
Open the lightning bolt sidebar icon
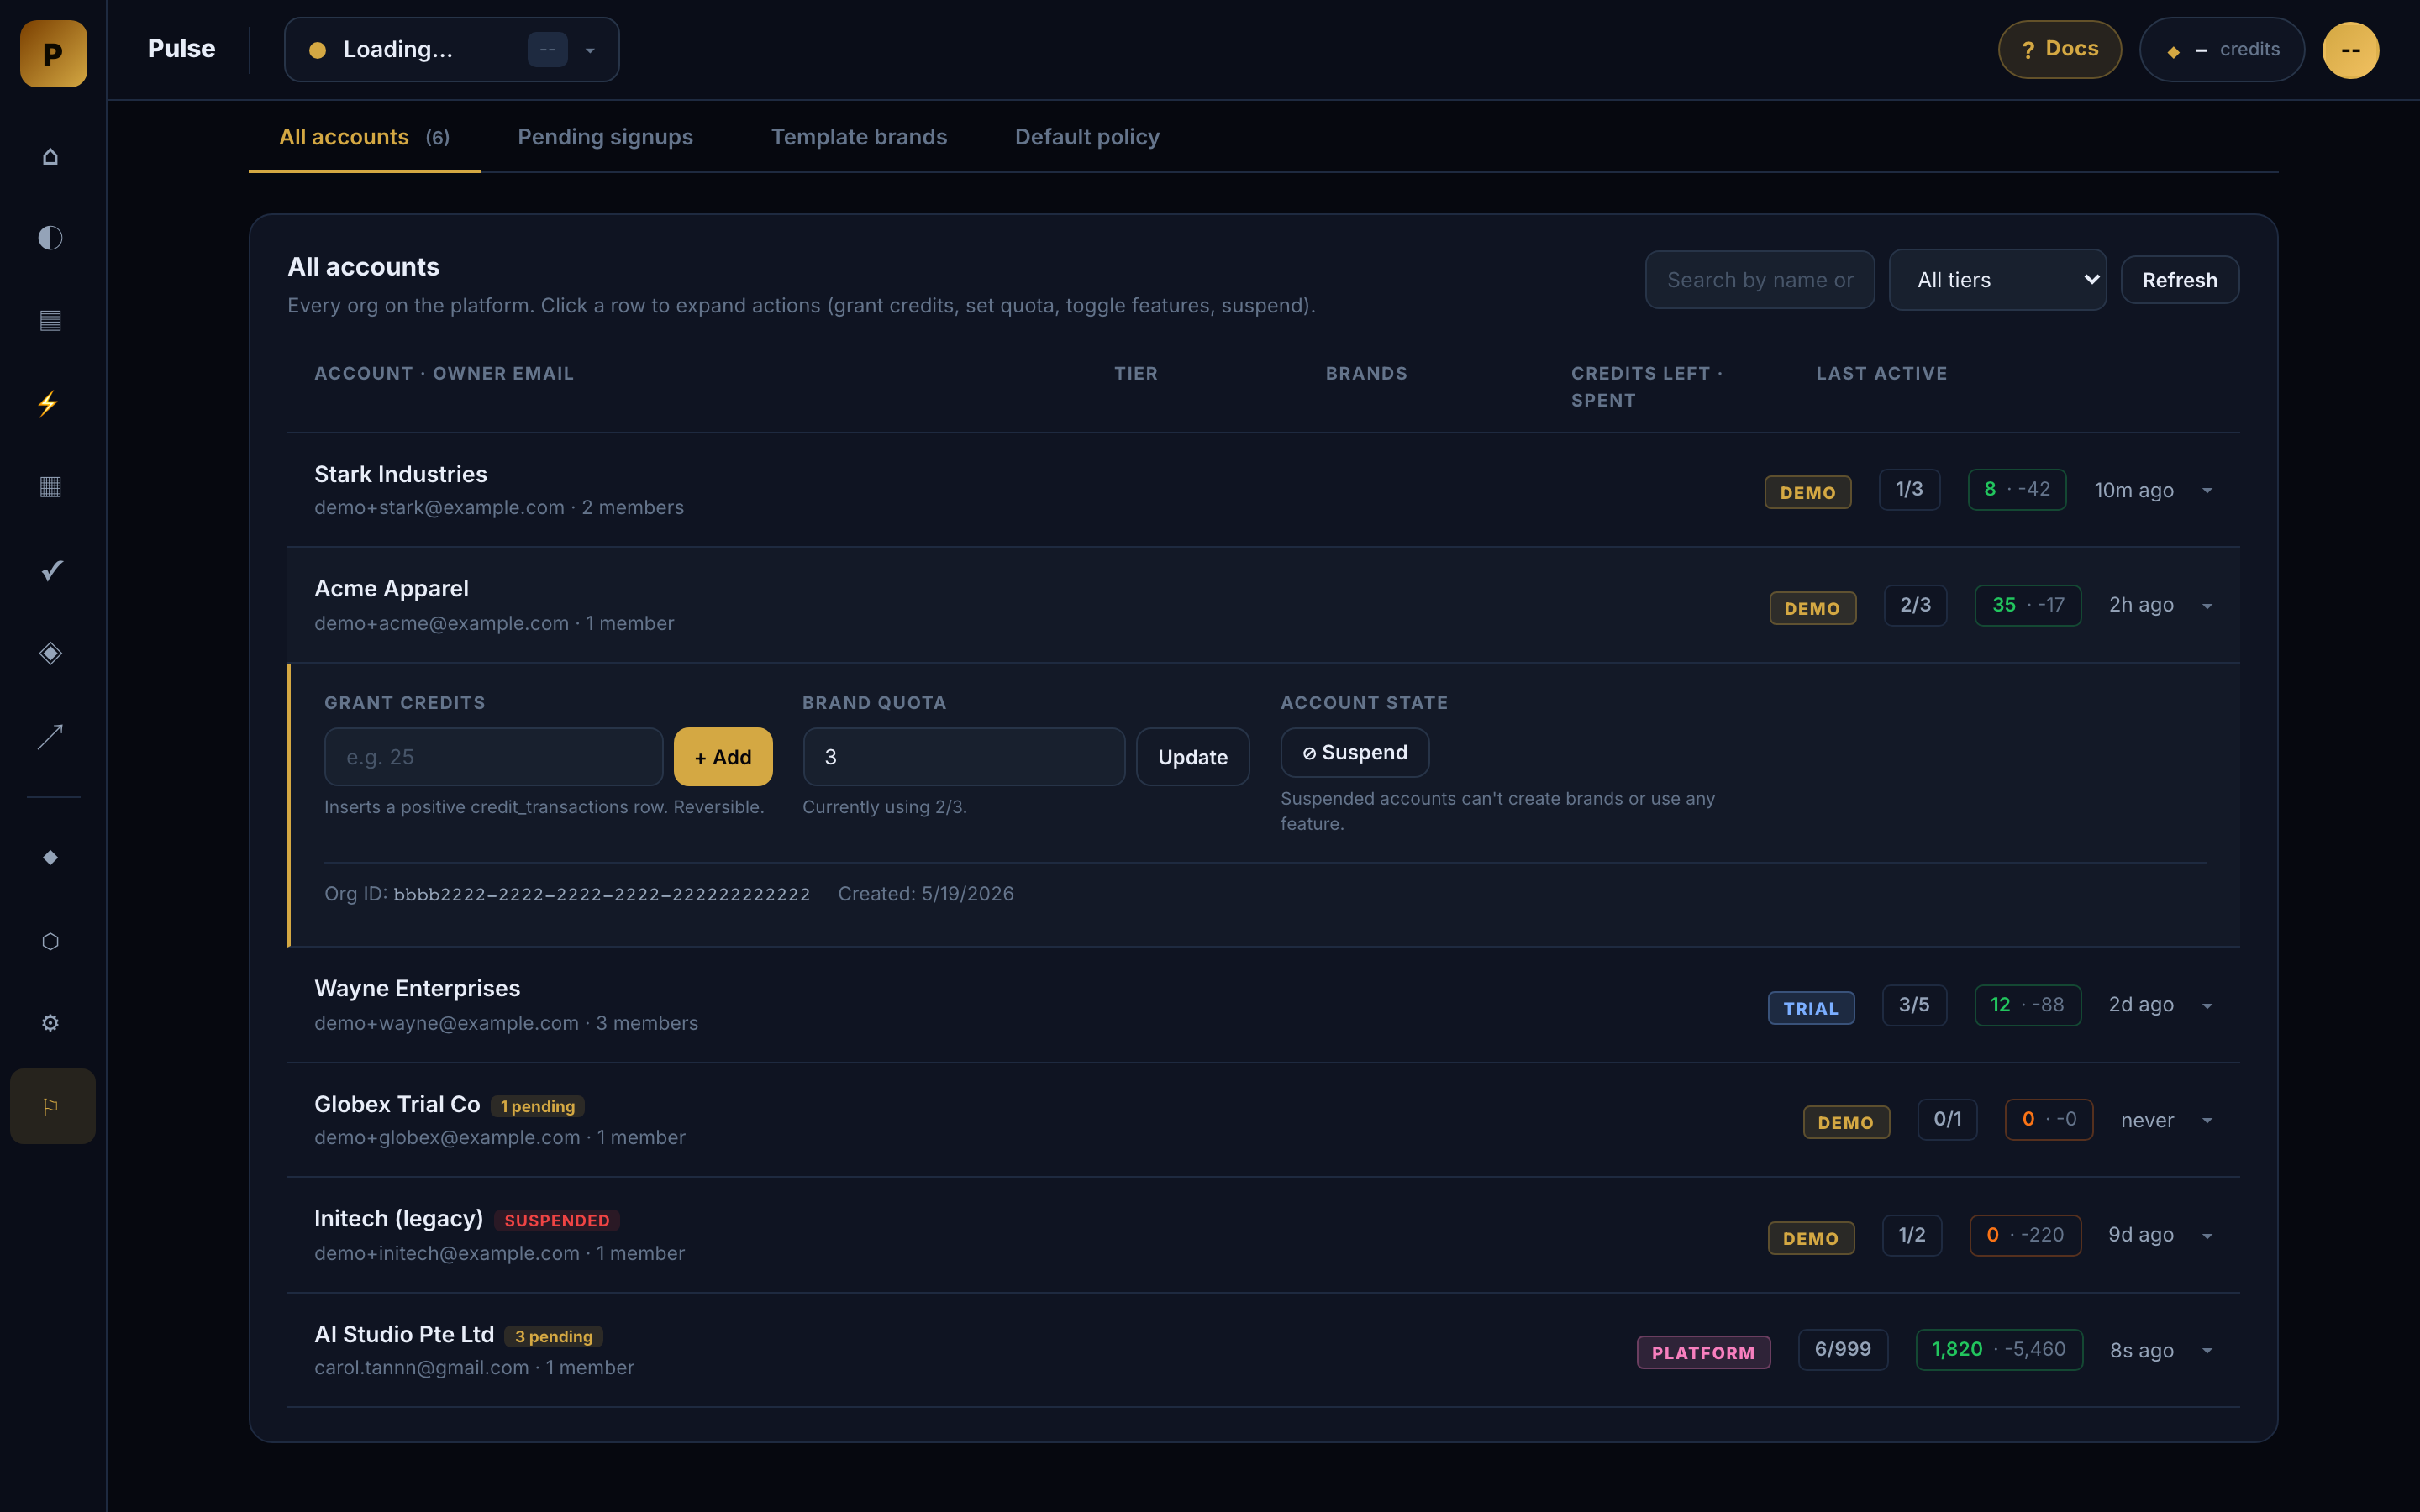(48, 404)
